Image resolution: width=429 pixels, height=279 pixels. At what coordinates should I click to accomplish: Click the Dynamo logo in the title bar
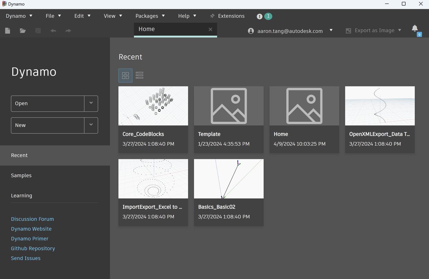pyautogui.click(x=4, y=4)
